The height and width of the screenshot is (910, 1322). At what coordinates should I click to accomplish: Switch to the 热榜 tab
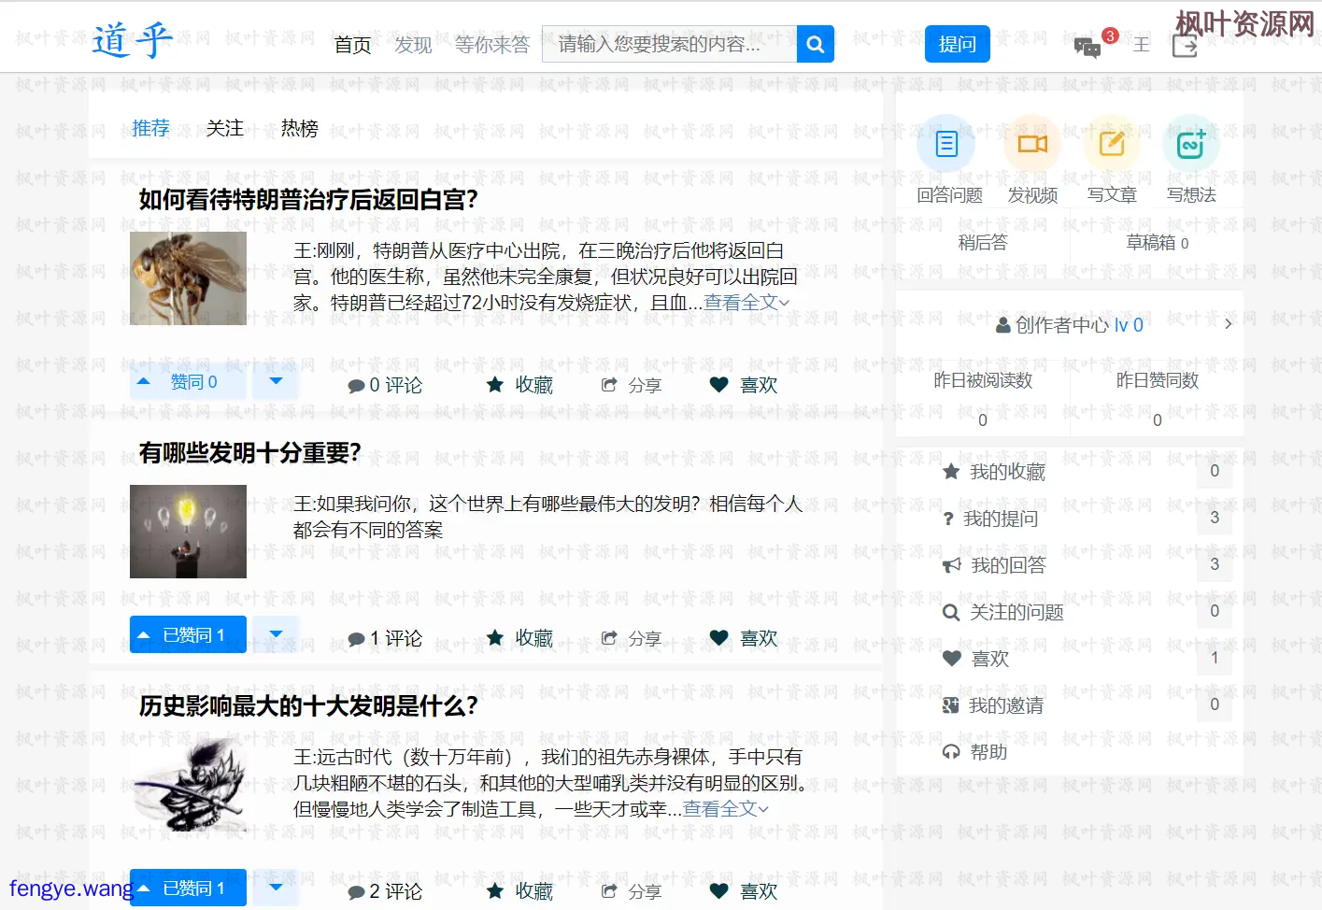(299, 128)
